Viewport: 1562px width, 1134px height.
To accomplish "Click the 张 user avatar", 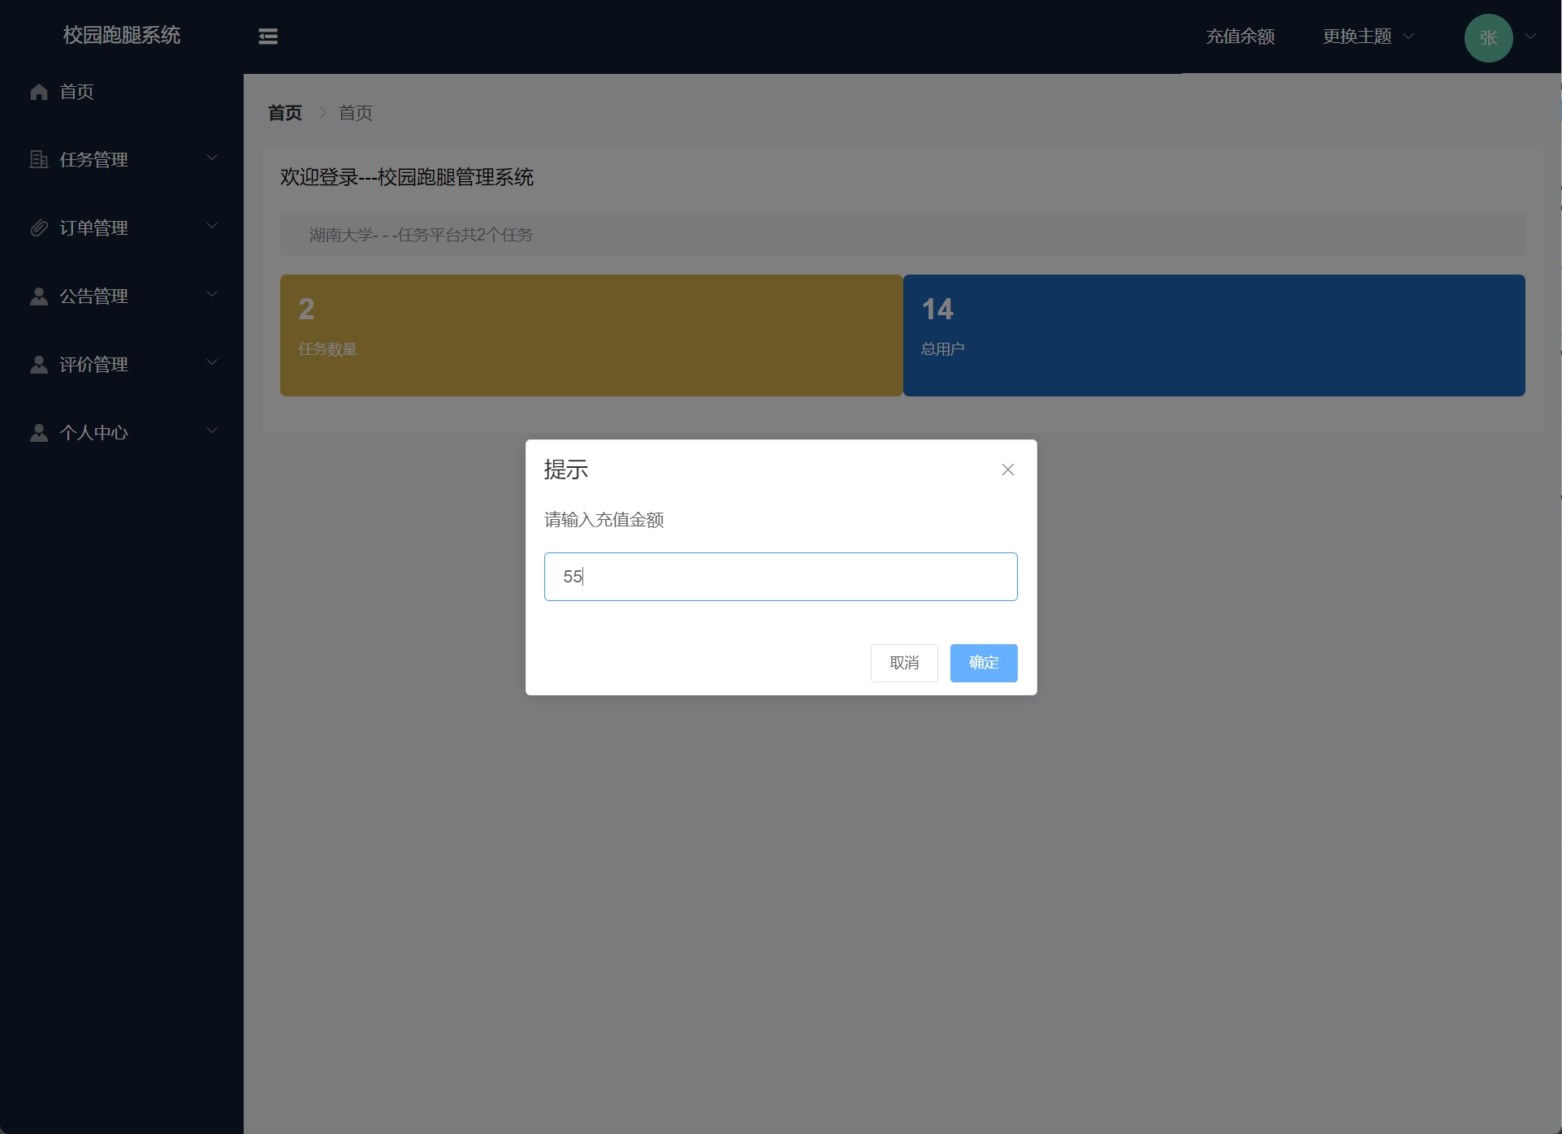I will pyautogui.click(x=1487, y=38).
